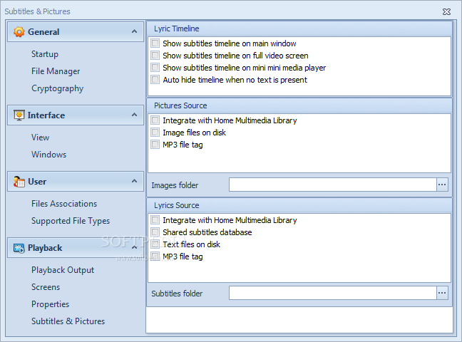
Task: Check Text files on disk
Action: pyautogui.click(x=155, y=244)
